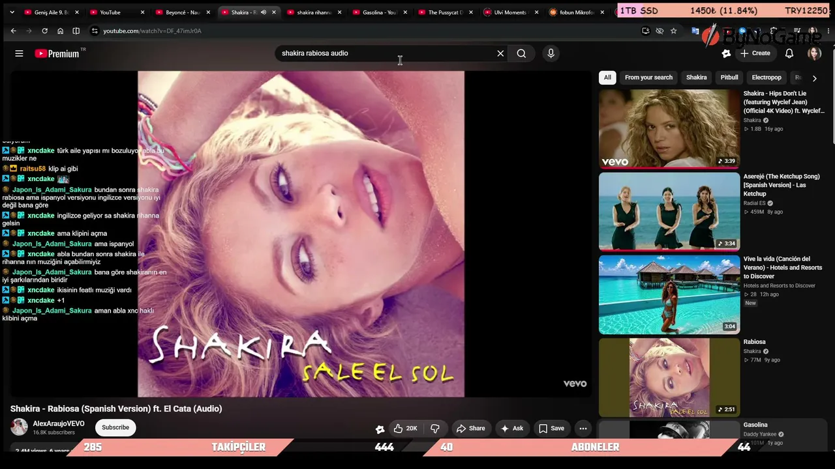Close the Beyoncé tab
The width and height of the screenshot is (835, 469).
click(x=208, y=12)
